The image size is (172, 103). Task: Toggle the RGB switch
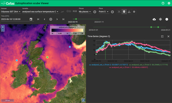69,11
